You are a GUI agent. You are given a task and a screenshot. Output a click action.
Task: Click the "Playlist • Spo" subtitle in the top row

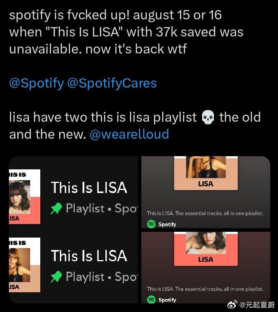101,209
